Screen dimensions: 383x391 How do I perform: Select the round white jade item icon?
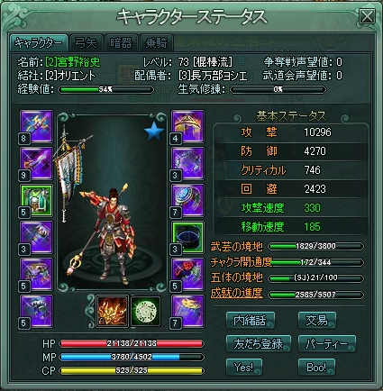click(146, 311)
